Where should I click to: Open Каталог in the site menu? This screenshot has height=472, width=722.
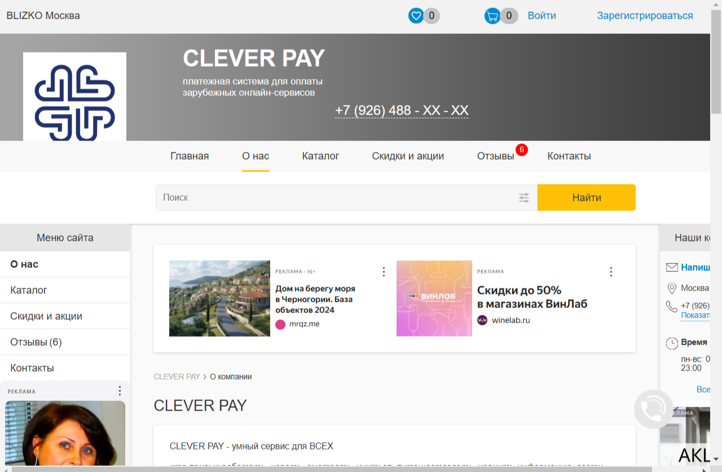[65, 290]
